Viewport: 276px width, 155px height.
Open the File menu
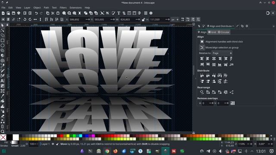(x=3, y=8)
